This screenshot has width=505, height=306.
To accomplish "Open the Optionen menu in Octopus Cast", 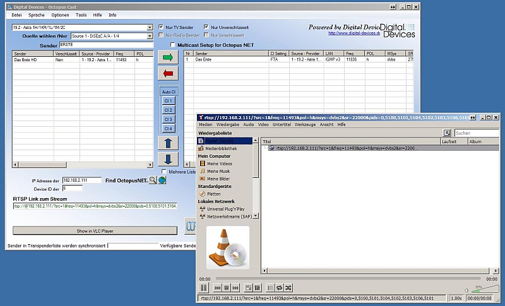I will [x=60, y=15].
